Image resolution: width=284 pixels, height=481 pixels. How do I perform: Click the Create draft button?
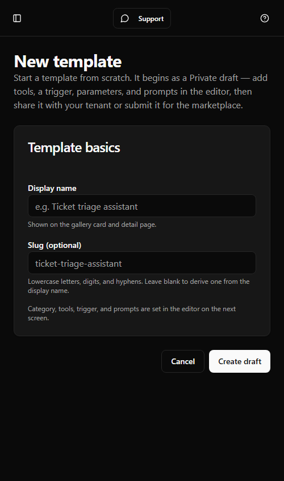[240, 361]
